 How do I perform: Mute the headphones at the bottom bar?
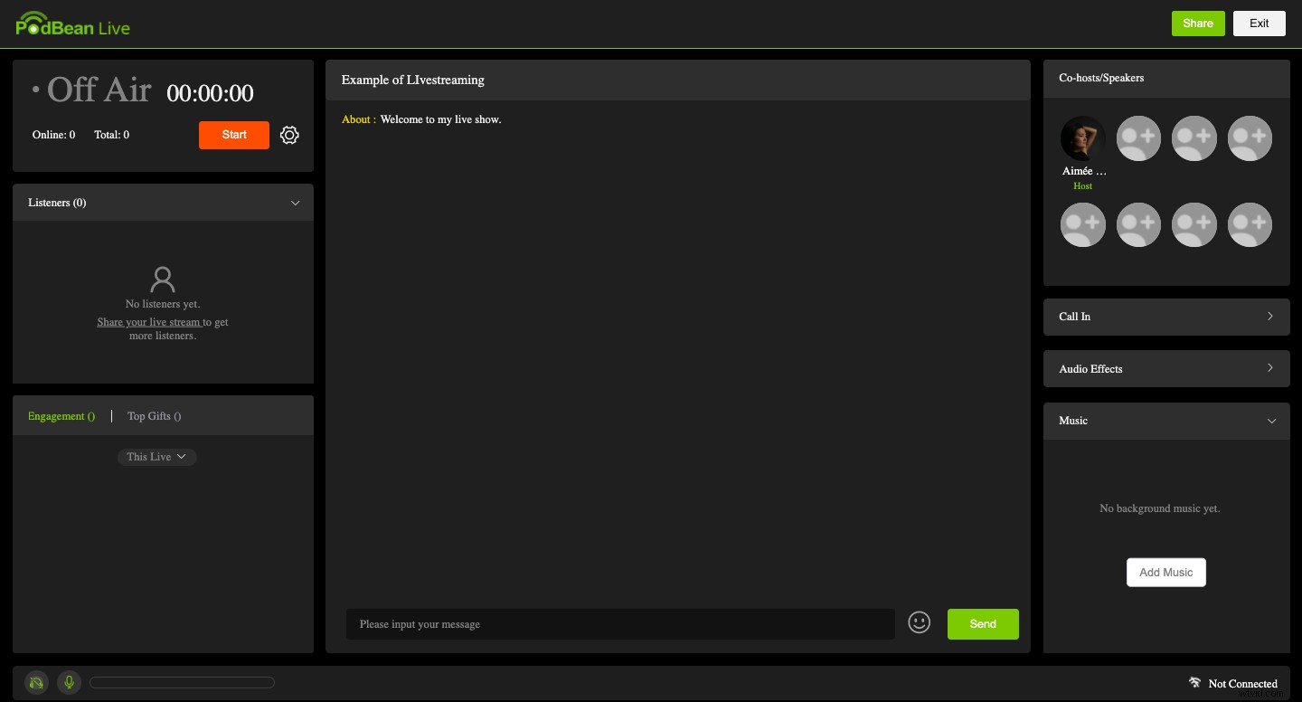click(36, 682)
